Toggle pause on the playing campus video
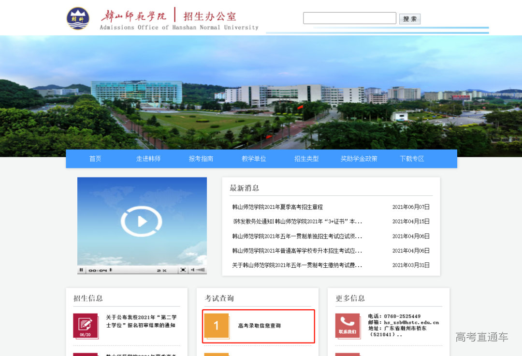Viewport: 522px width, 356px height. (x=81, y=270)
